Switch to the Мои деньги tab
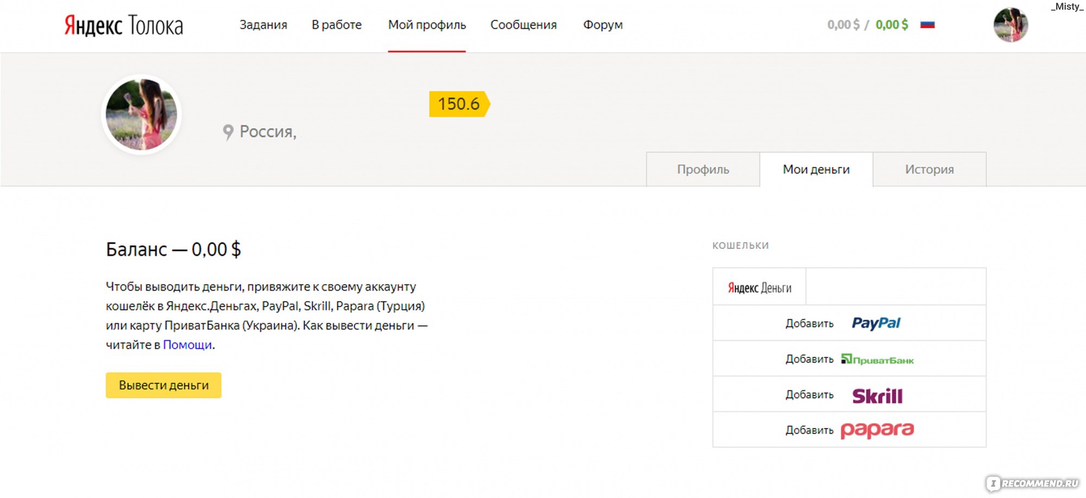 click(816, 169)
